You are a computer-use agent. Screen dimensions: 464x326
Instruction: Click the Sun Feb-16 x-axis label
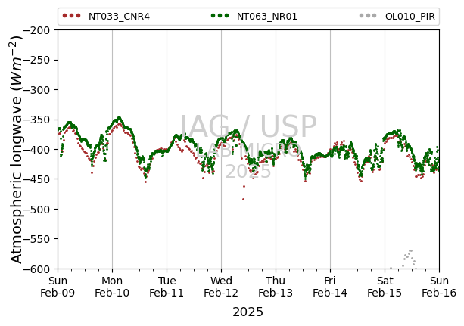point(439,287)
